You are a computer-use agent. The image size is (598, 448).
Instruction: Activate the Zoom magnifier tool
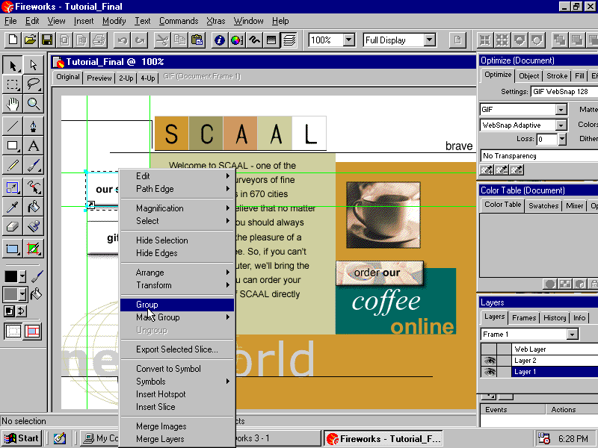click(34, 104)
